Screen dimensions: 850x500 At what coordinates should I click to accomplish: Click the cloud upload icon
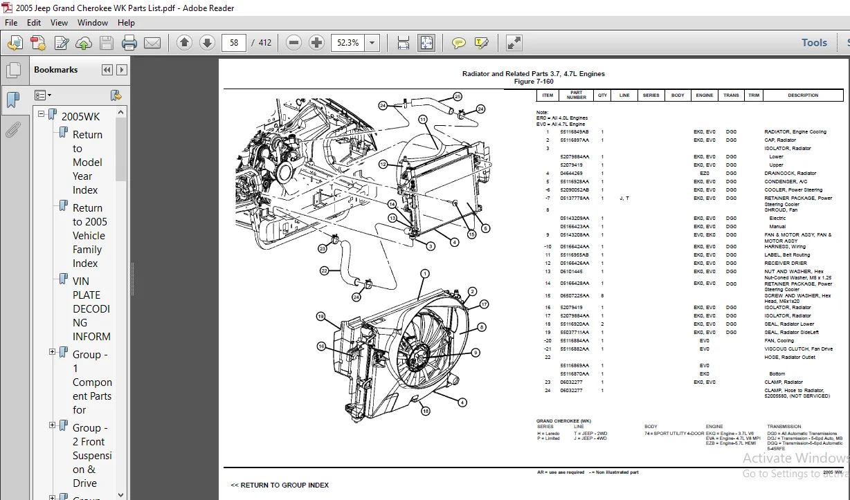[x=84, y=43]
